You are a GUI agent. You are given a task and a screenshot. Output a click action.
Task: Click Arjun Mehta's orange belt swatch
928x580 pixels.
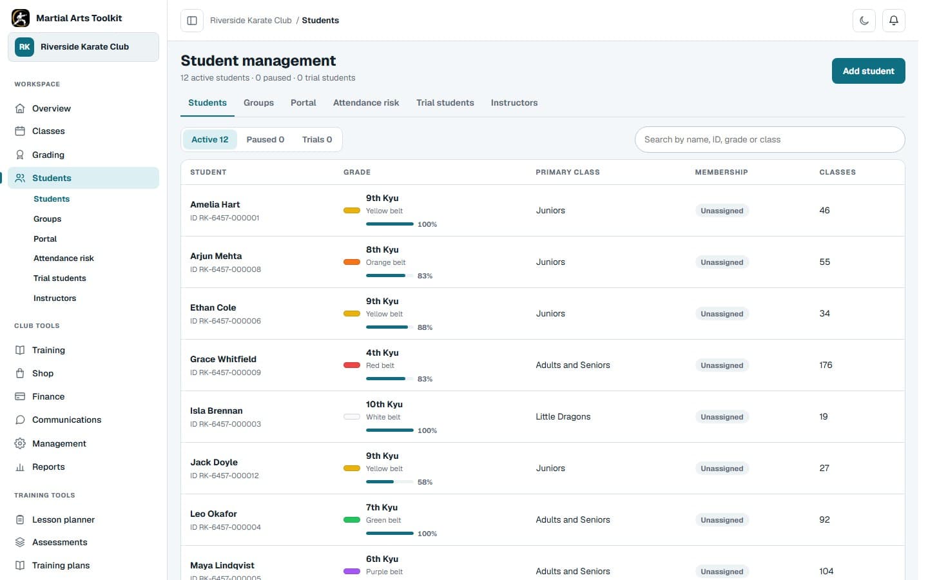[352, 262]
